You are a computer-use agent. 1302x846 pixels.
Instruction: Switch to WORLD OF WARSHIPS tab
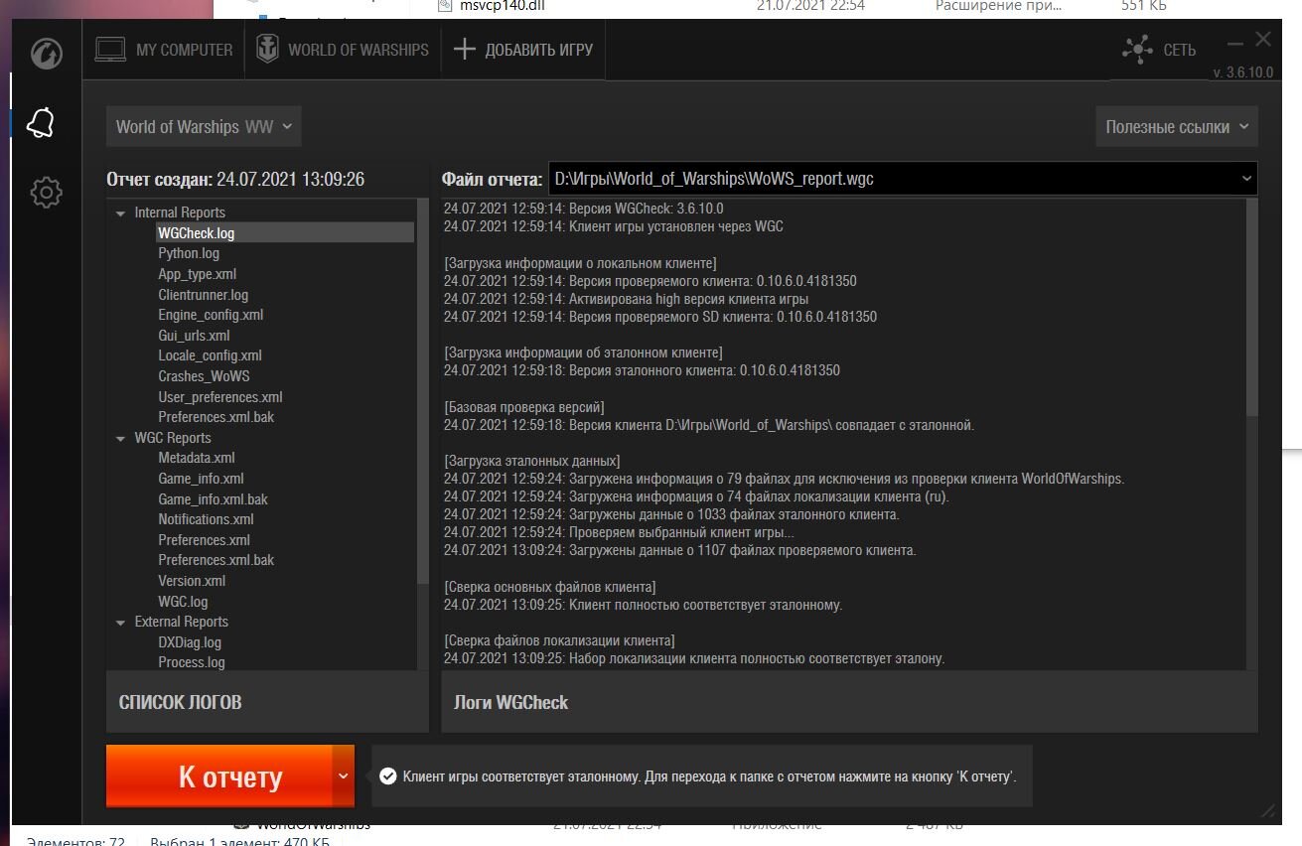tap(343, 50)
